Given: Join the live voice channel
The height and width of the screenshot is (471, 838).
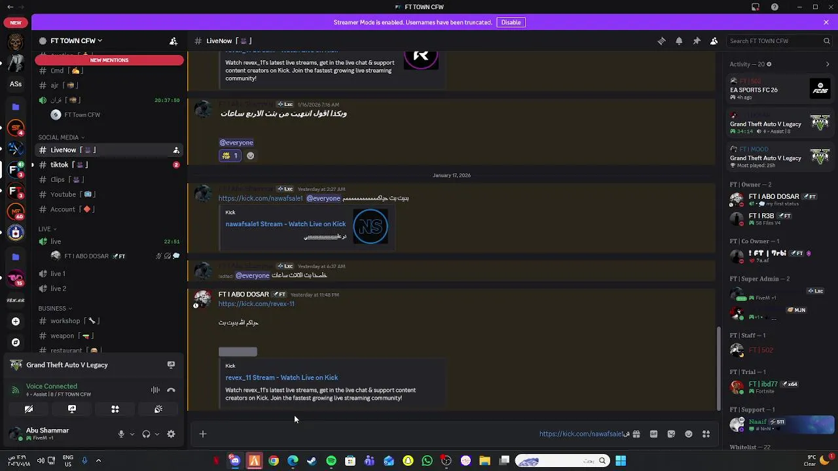Looking at the screenshot, I should pyautogui.click(x=109, y=241).
